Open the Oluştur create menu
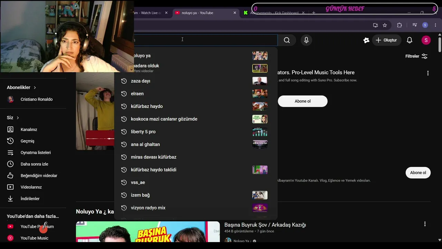This screenshot has height=249, width=442. pos(386,40)
